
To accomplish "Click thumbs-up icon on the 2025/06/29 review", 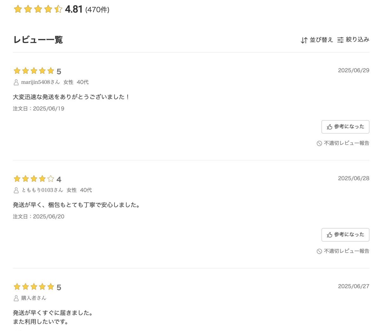I will coord(330,127).
